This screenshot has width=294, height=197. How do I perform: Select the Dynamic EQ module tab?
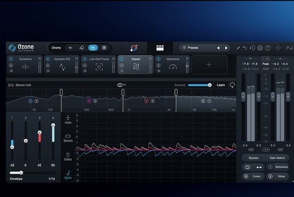(62, 65)
